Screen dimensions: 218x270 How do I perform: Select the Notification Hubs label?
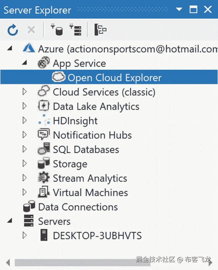point(92,135)
